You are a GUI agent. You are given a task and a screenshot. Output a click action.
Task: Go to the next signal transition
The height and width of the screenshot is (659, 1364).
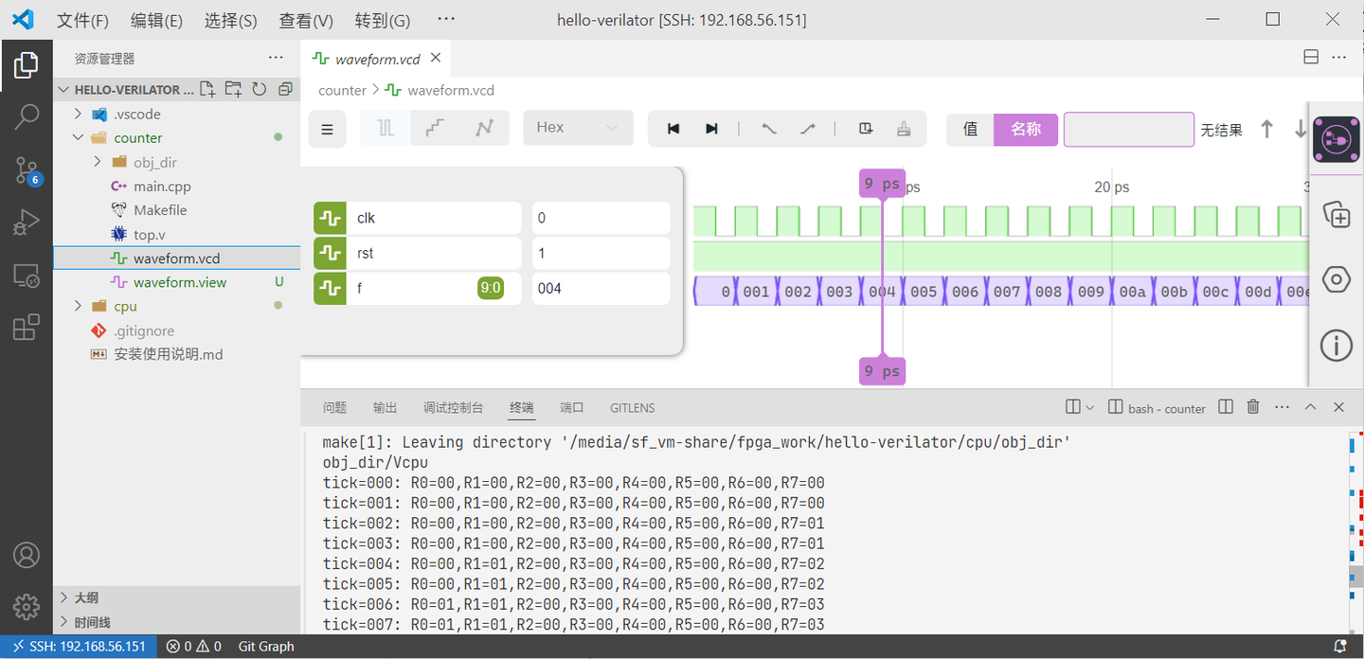point(806,129)
